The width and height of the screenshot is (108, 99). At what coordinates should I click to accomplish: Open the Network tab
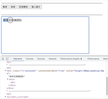point(53,59)
